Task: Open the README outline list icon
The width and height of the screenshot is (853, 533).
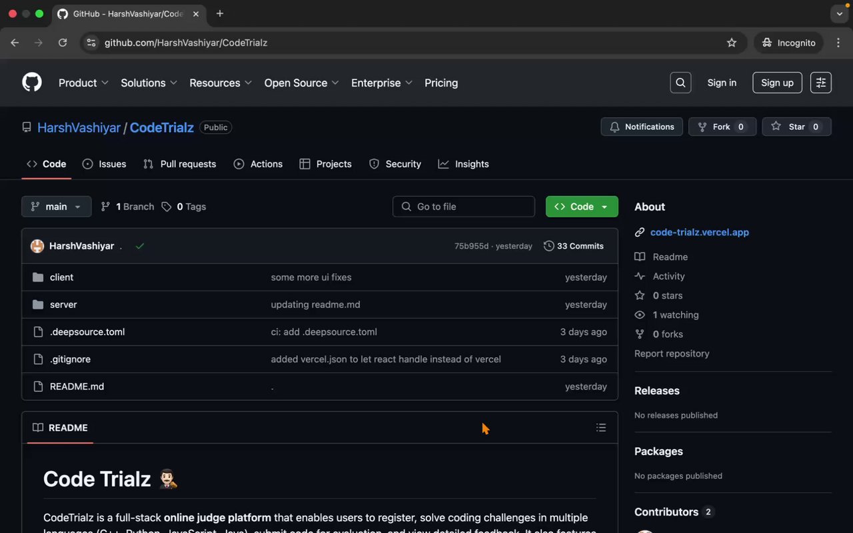Action: pos(601,428)
